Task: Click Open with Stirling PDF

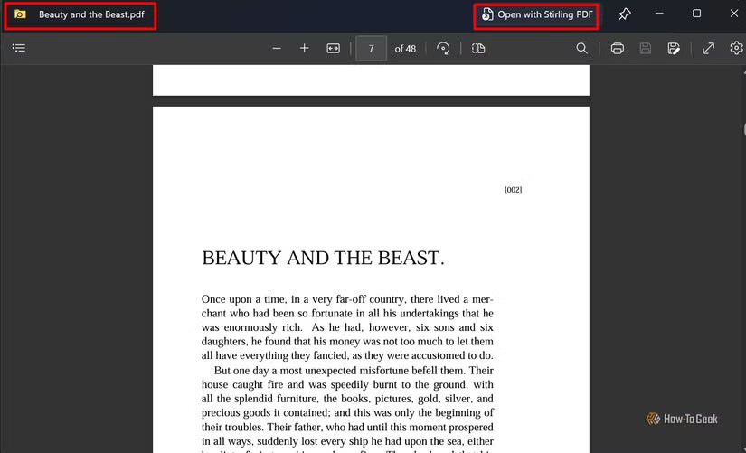Action: (x=538, y=14)
